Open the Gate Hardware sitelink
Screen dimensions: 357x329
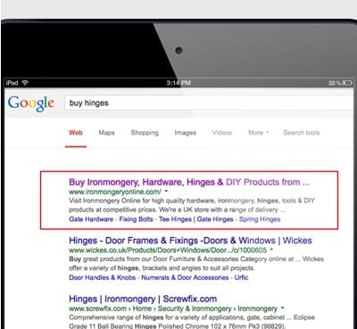coord(91,219)
